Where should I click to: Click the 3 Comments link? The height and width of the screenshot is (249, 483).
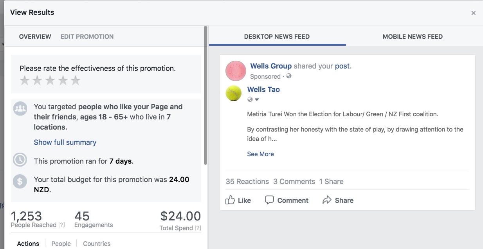pyautogui.click(x=294, y=181)
